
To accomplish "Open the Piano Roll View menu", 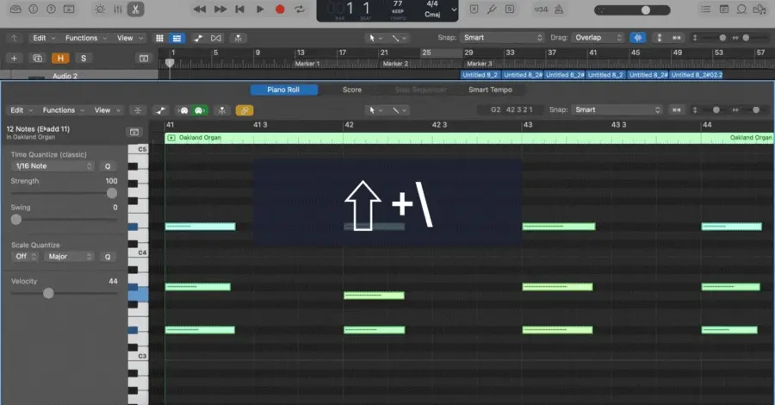I will (x=107, y=110).
